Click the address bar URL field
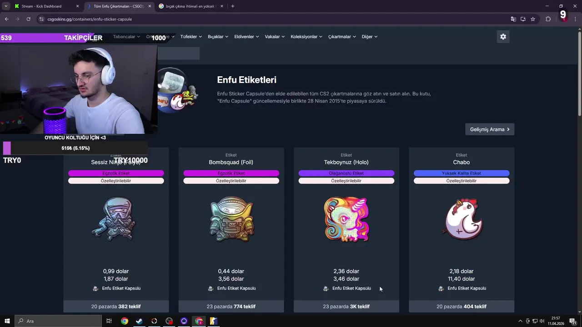Screen dimensions: 582x327 pos(273,19)
